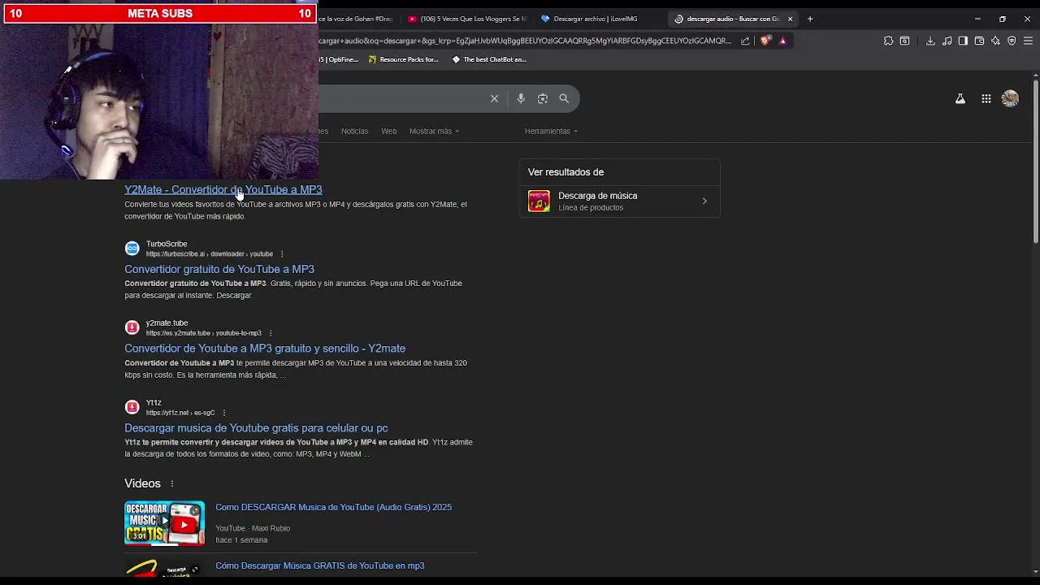1040x585 pixels.
Task: Click the yt1z.net es-sgC URL text
Action: click(180, 413)
